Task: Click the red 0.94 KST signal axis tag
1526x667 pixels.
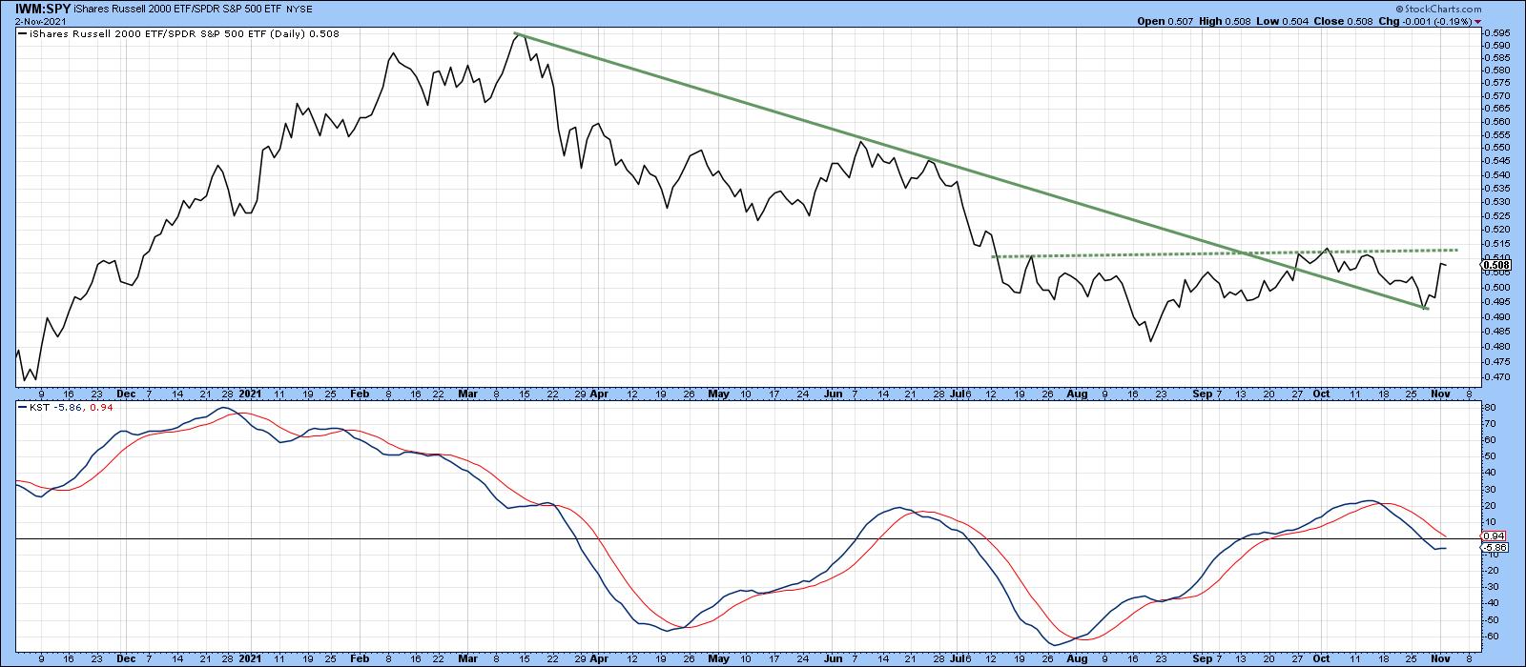Action: [x=1495, y=536]
